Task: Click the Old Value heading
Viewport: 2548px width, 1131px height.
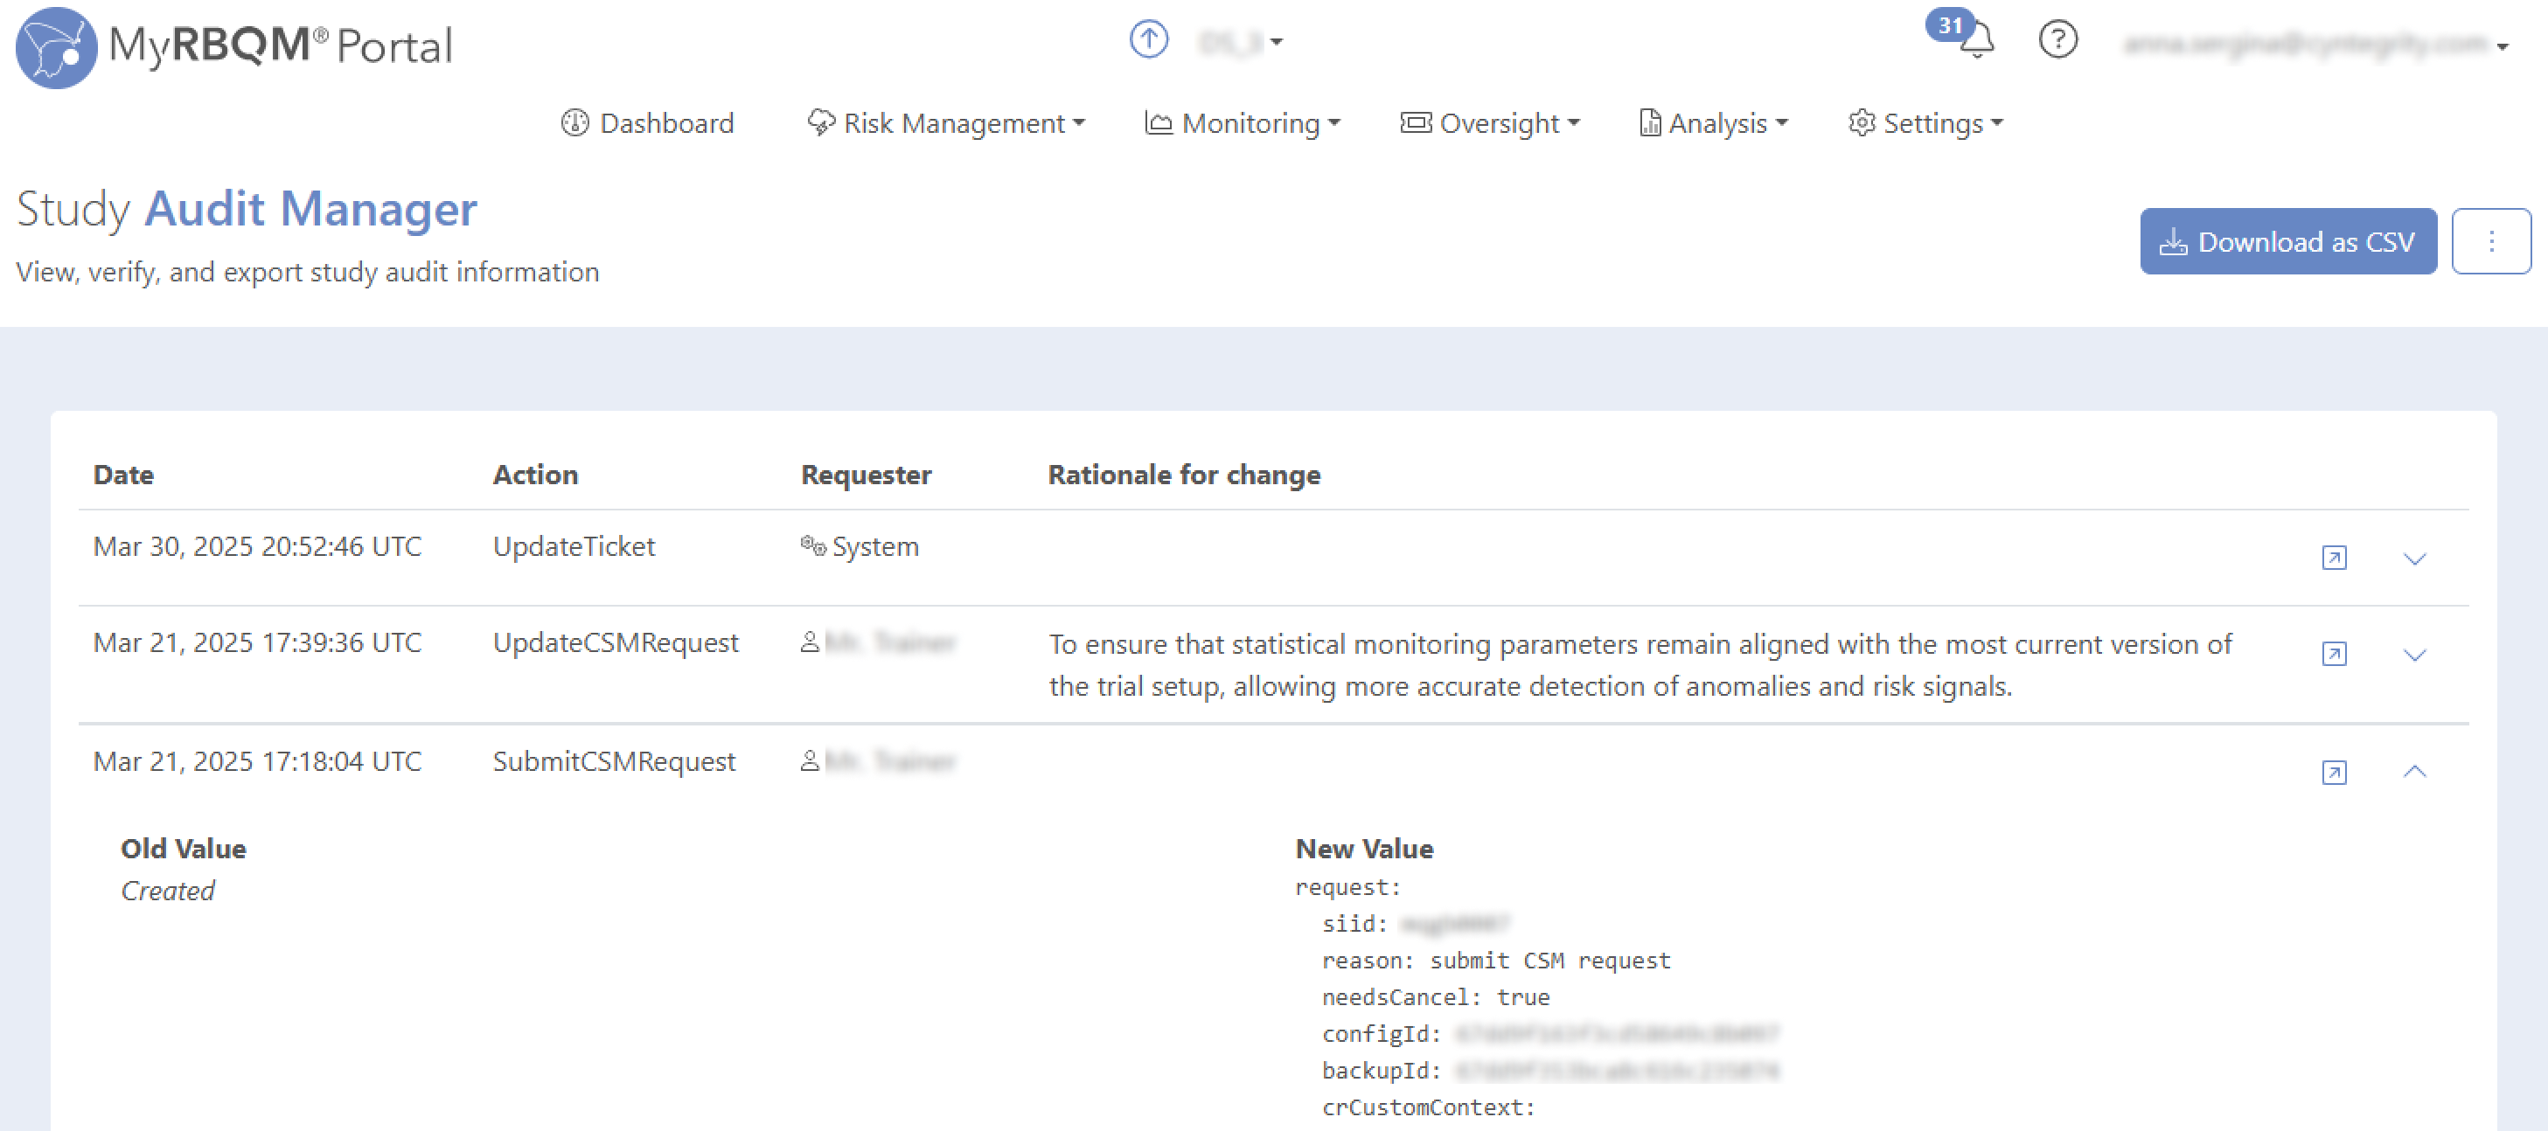Action: point(183,848)
